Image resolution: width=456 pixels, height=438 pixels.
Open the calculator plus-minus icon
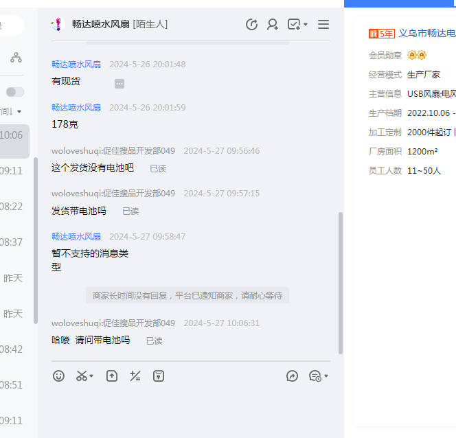click(x=135, y=376)
